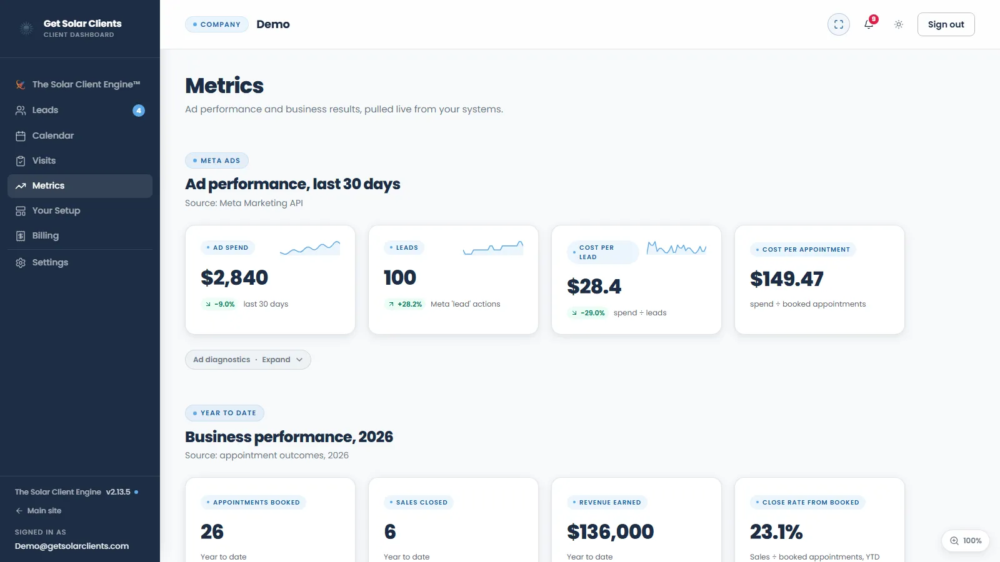Click the Settings gear icon
The image size is (1000, 562).
(x=21, y=263)
